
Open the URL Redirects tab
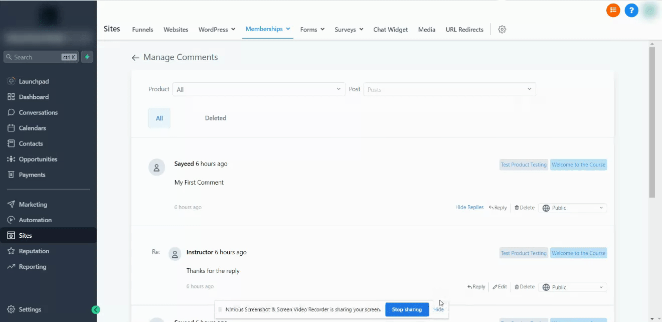coord(464,30)
